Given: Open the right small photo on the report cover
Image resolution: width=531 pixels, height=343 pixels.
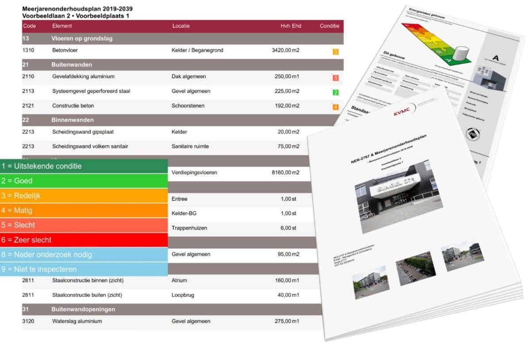Looking at the screenshot, I should coord(462,255).
